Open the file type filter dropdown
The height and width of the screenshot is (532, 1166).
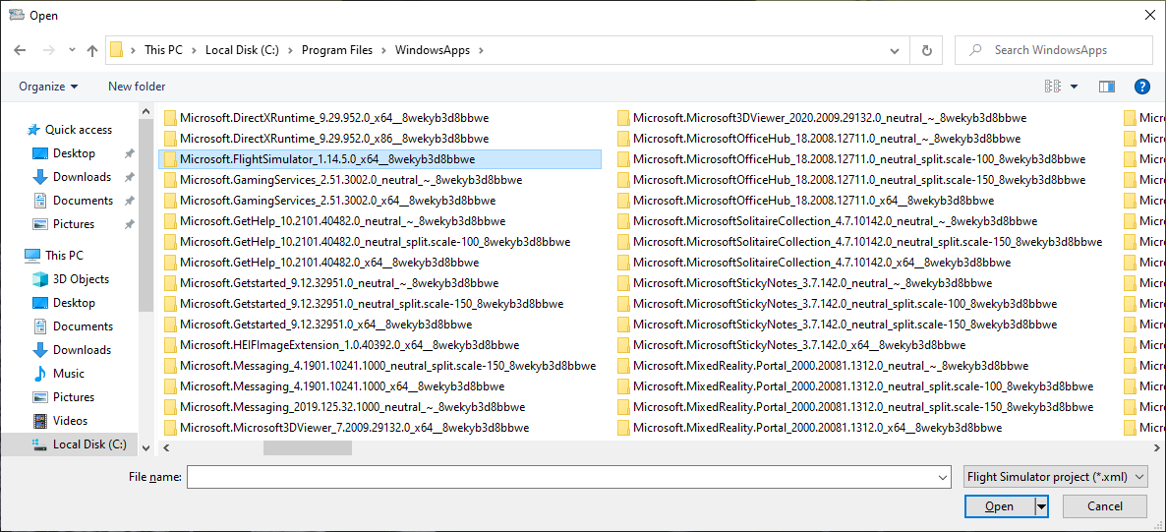(1056, 477)
